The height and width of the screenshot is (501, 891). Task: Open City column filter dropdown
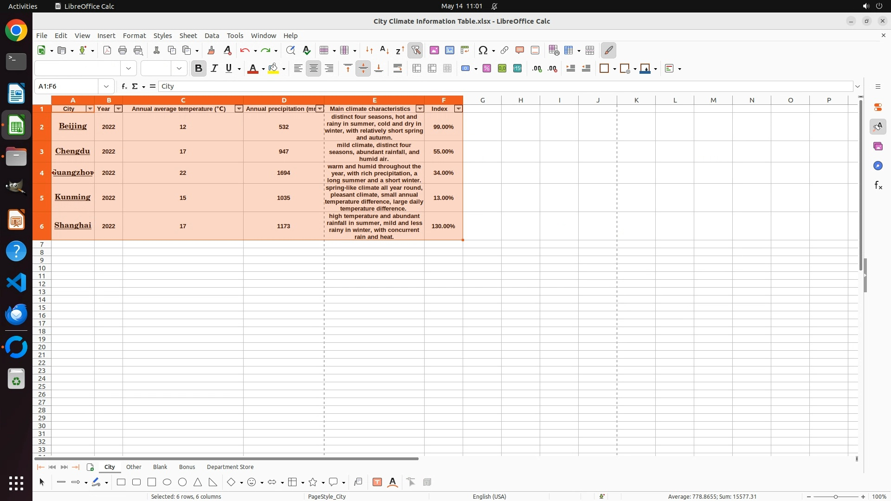[90, 109]
